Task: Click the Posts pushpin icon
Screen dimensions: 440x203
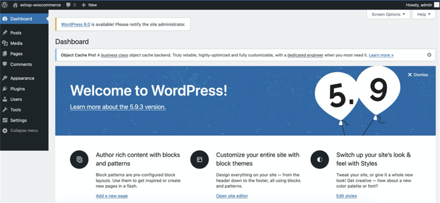Action: (5, 33)
